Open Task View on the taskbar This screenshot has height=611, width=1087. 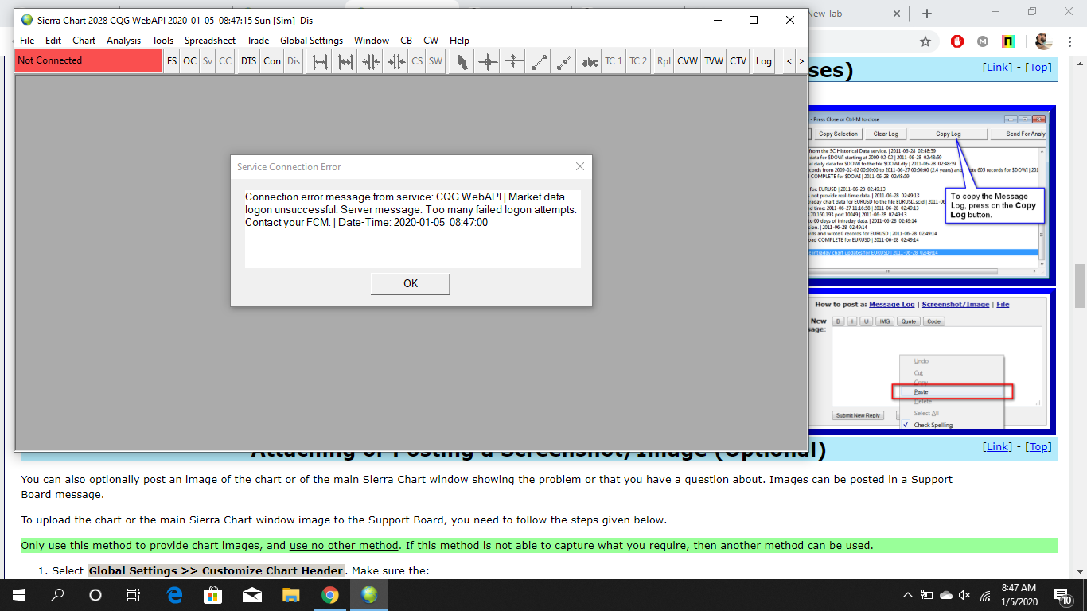[134, 595]
